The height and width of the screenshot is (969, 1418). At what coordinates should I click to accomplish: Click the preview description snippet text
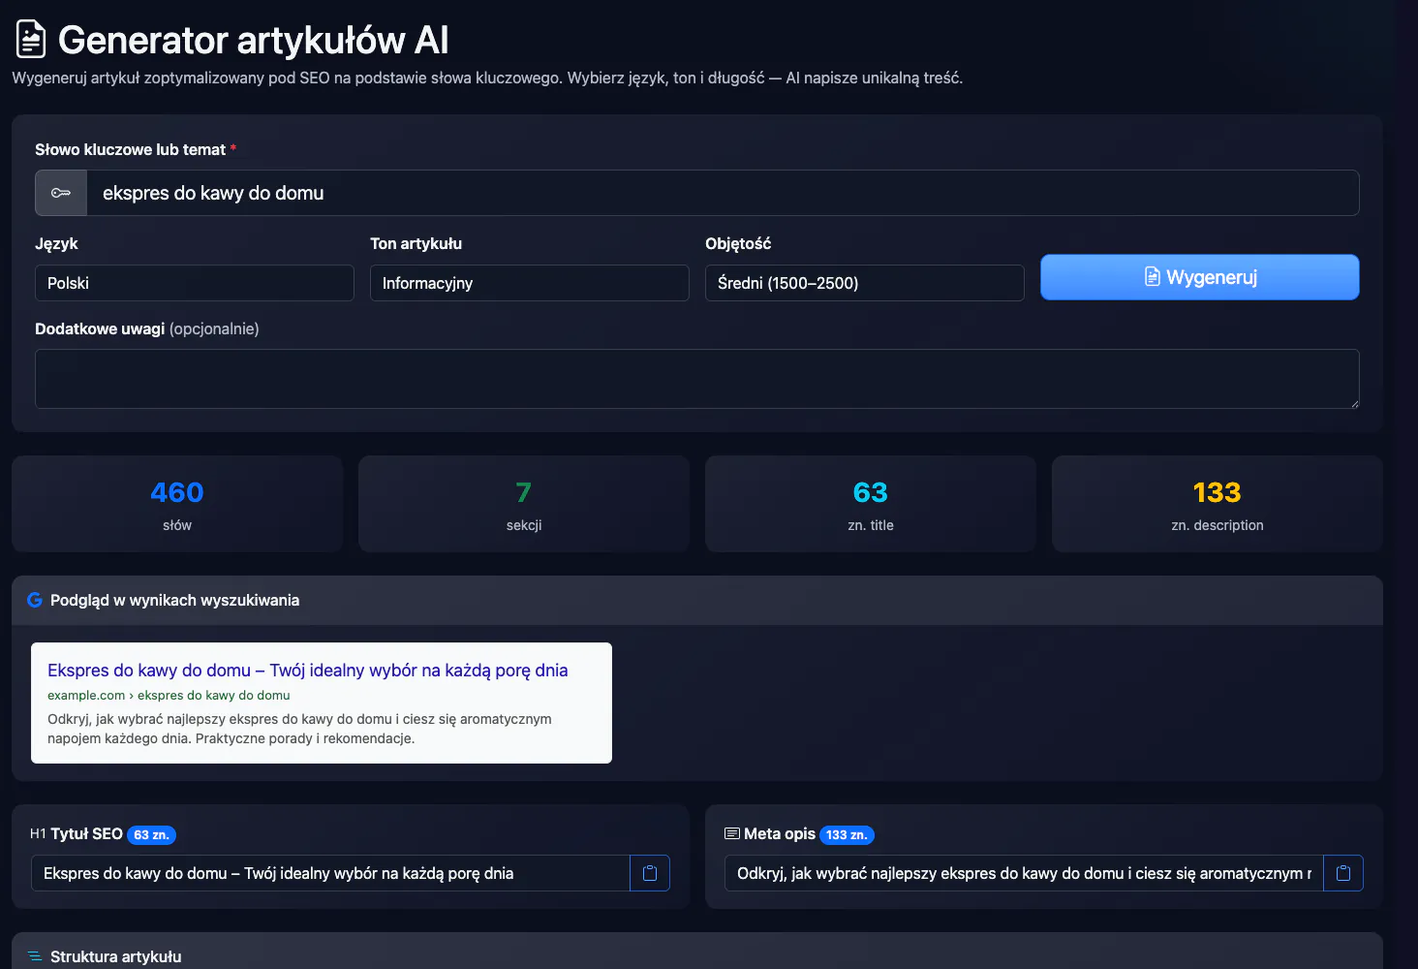click(299, 729)
